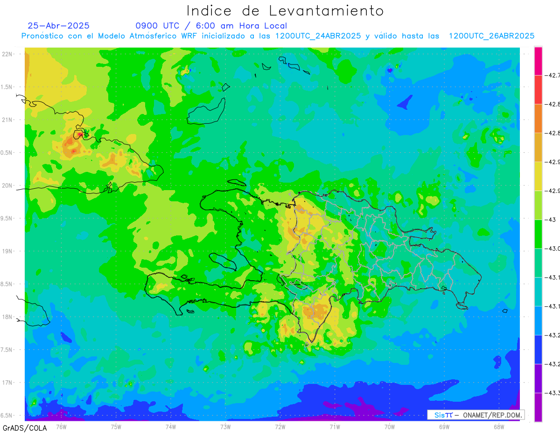Click the legend value -43.3
This screenshot has height=433, width=560.
(553, 393)
